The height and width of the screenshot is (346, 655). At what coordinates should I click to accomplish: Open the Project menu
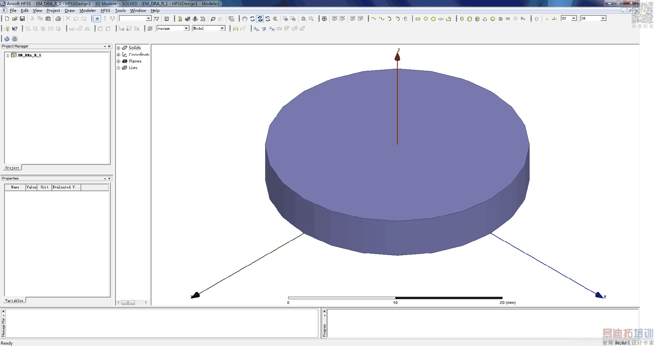click(53, 11)
